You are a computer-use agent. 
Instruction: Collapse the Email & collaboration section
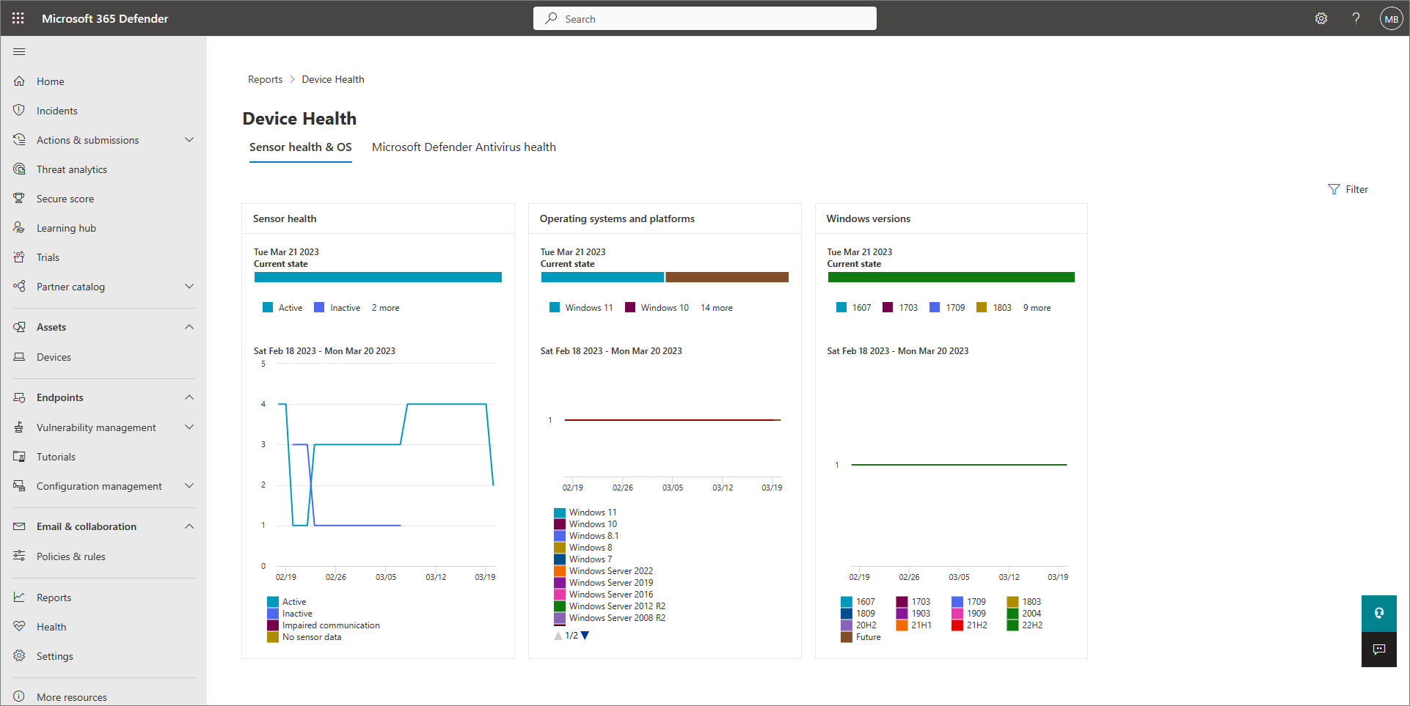click(189, 526)
